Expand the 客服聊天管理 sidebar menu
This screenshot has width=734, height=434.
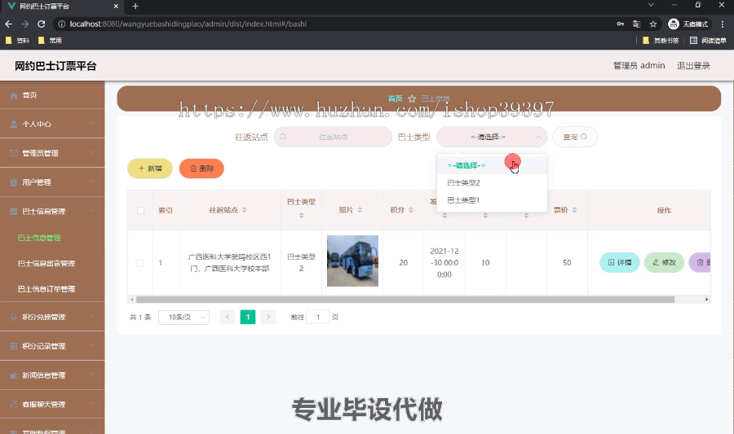52,404
